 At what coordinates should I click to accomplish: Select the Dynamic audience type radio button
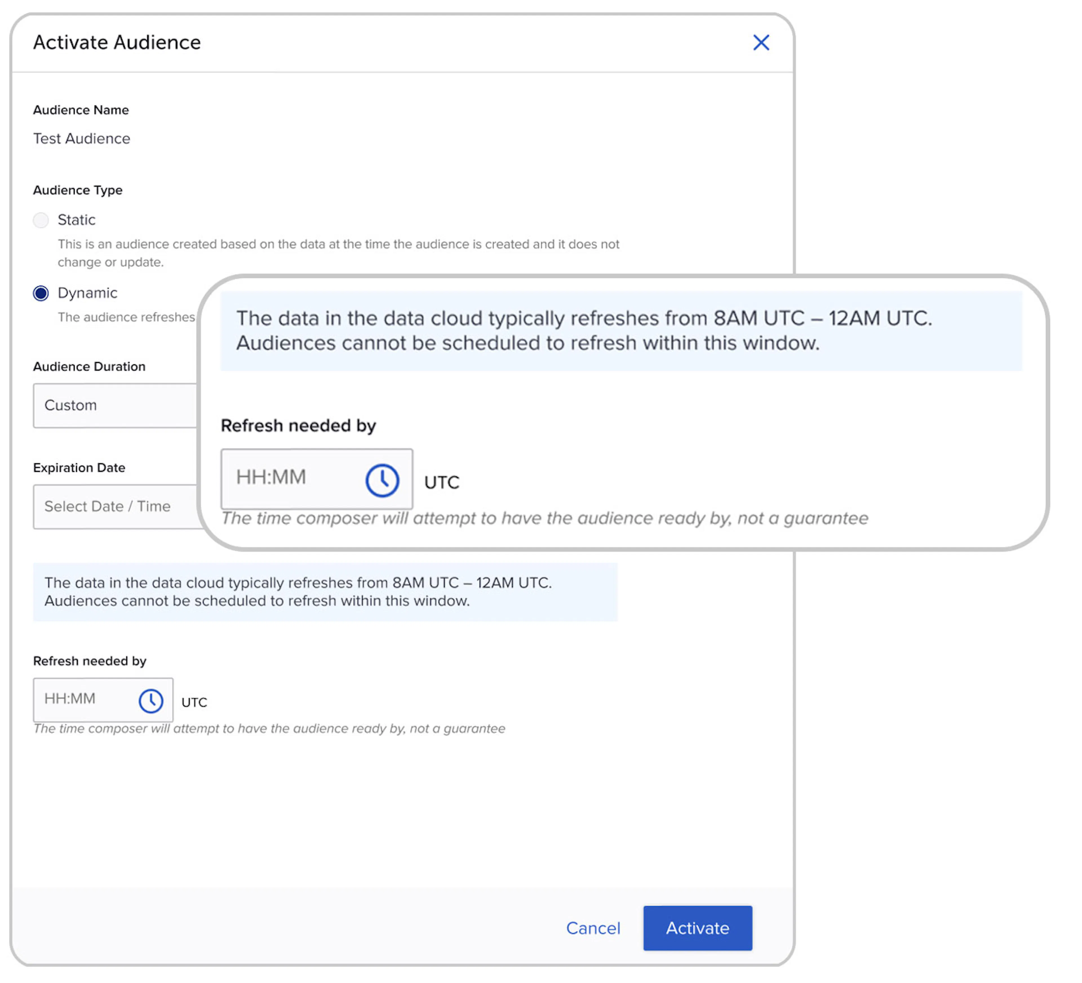pos(41,293)
